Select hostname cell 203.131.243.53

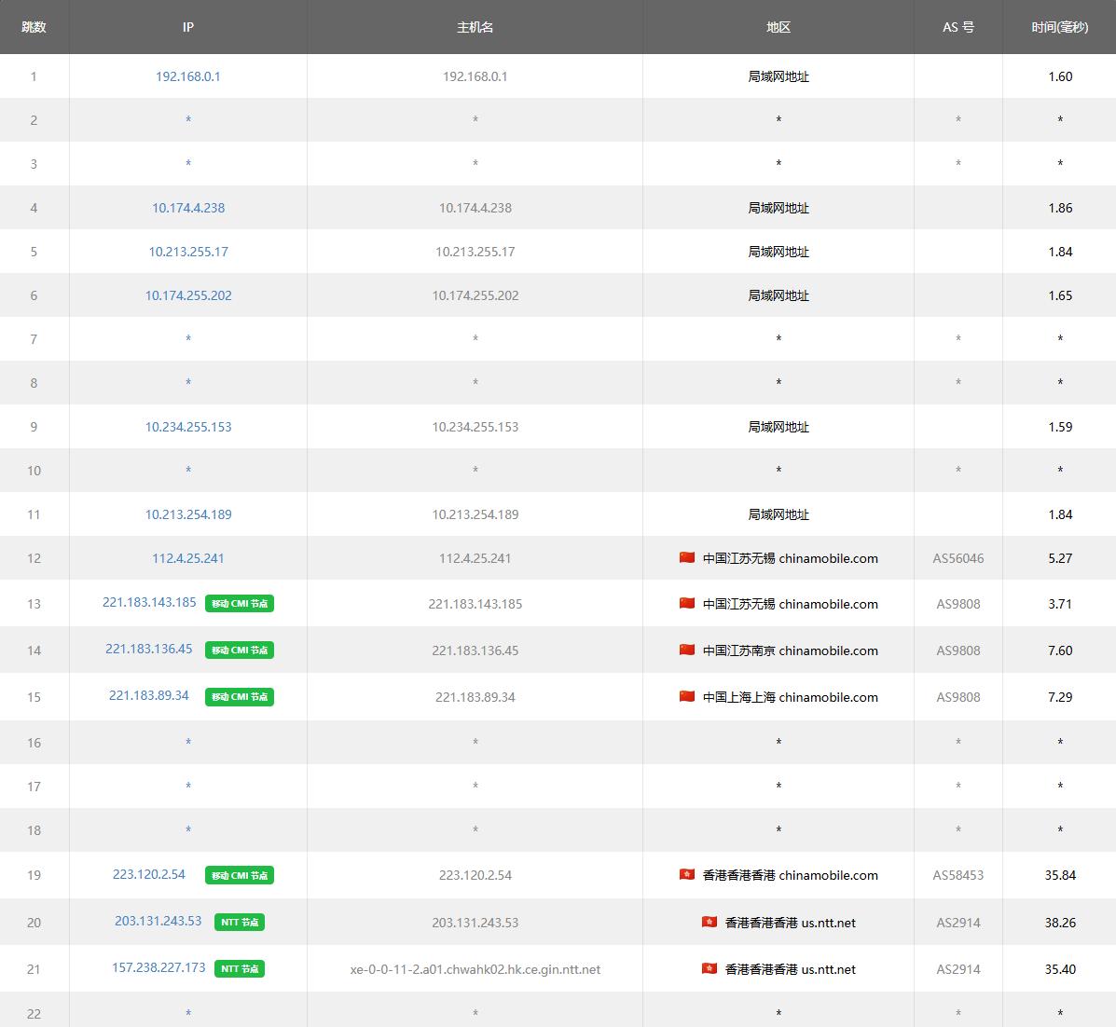pyautogui.click(x=475, y=923)
